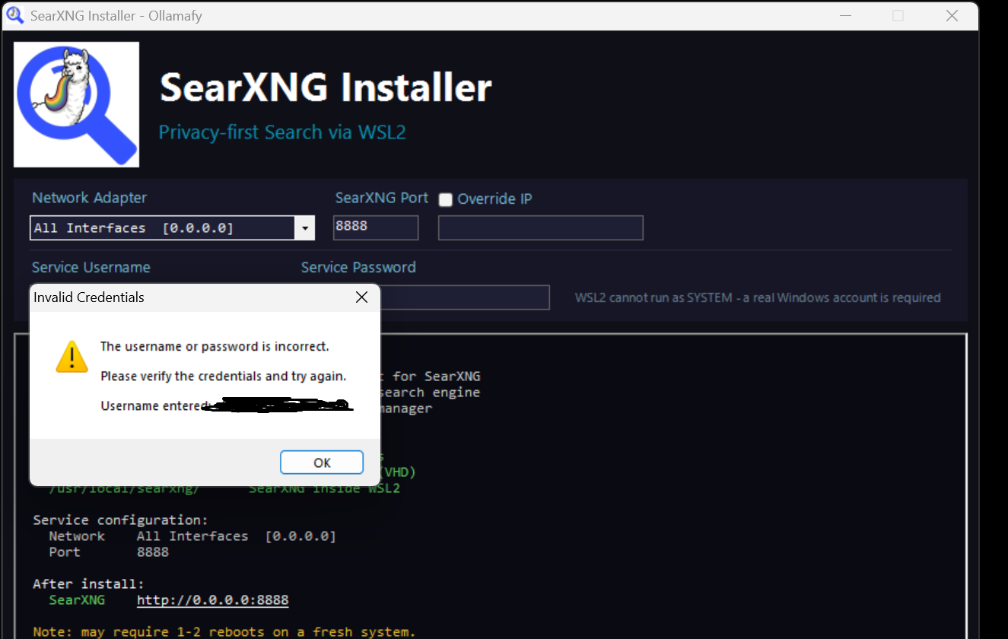
Task: Click the Please verify the credentials message
Action: coord(223,376)
